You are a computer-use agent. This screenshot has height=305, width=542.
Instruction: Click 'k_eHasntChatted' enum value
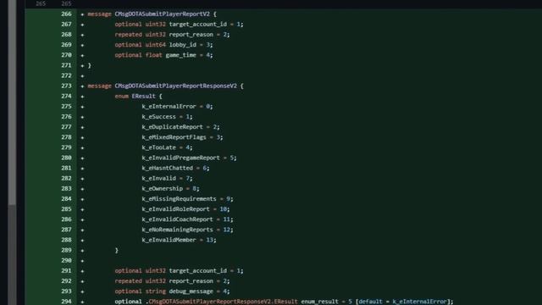pos(168,168)
